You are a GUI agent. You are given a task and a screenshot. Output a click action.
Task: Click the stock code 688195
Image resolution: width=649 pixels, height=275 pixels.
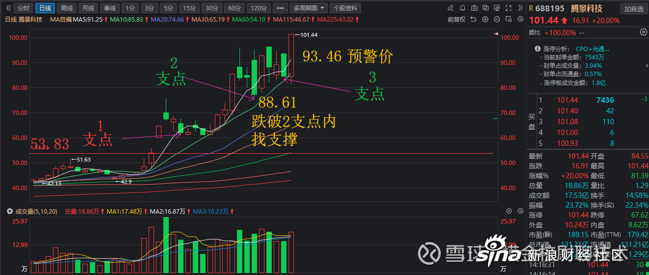coord(550,8)
